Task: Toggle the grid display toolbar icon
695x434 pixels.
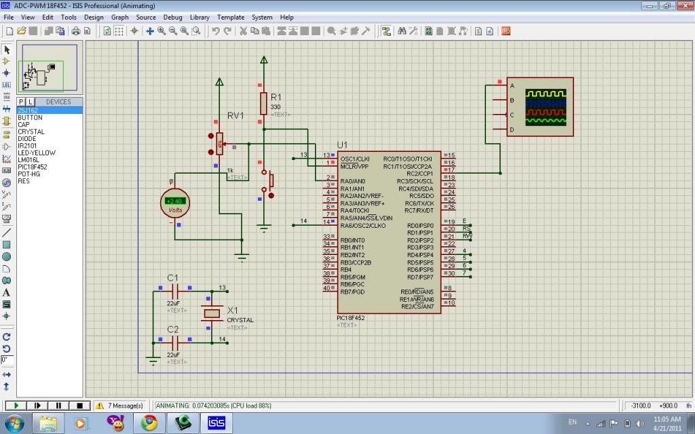Action: point(119,31)
